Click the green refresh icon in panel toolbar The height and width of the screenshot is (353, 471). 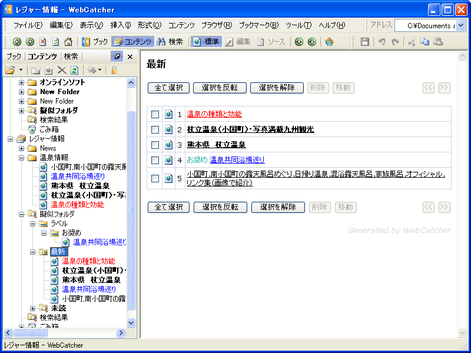click(x=74, y=70)
